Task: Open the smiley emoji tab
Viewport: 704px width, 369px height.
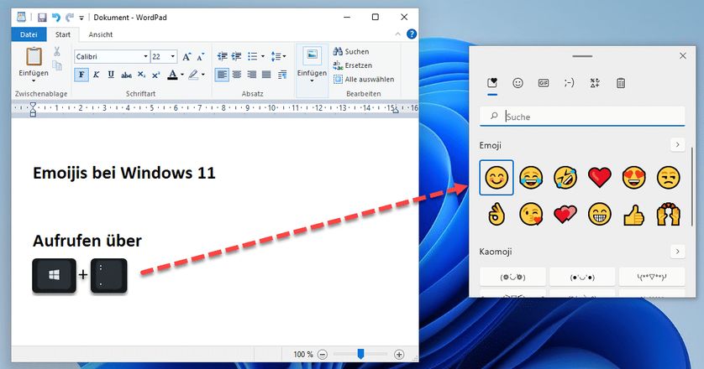Action: (517, 83)
